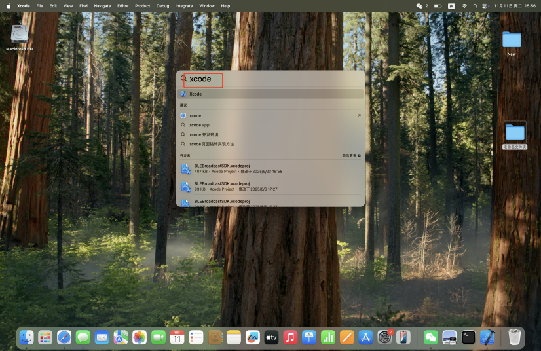Open Apple TV in the Dock

[271, 337]
